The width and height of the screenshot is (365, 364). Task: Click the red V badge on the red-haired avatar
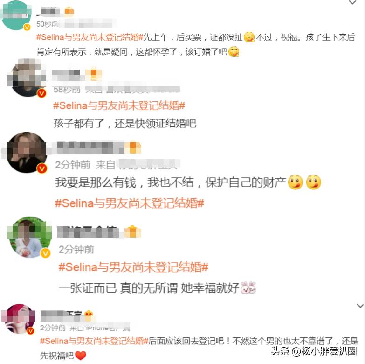coord(30,330)
